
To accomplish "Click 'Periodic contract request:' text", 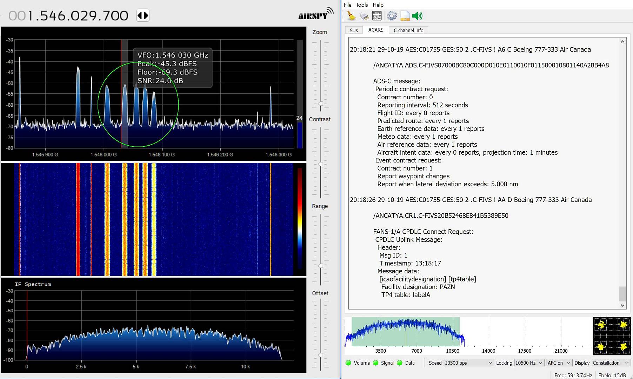I will pyautogui.click(x=412, y=89).
